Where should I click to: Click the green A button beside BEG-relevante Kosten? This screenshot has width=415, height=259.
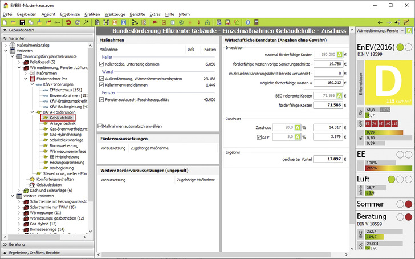[x=340, y=97]
